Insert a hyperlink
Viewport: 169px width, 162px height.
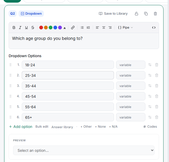[73, 28]
